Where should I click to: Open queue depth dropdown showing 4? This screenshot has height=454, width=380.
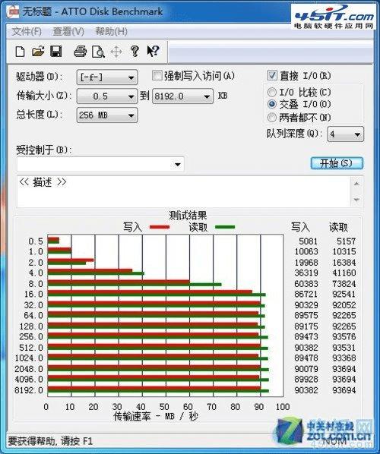pos(345,134)
